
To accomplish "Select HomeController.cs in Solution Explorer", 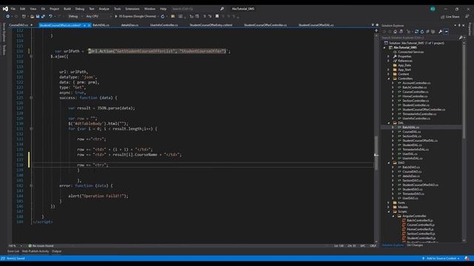I will 415,96.
